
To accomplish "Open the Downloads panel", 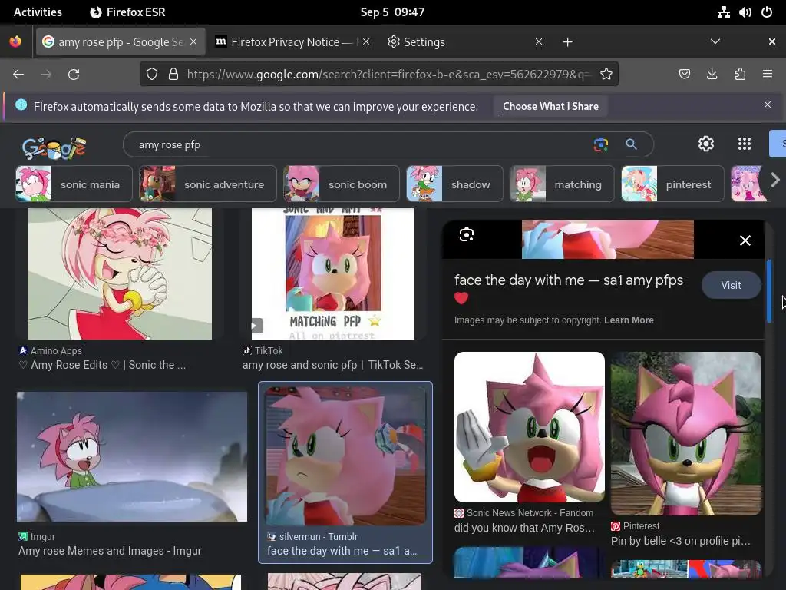I will 712,75.
